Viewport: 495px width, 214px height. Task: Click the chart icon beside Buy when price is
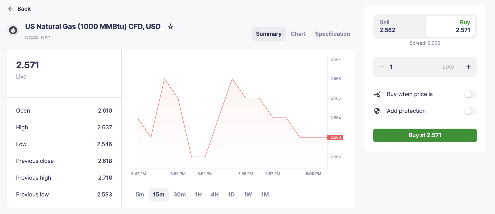pos(377,94)
